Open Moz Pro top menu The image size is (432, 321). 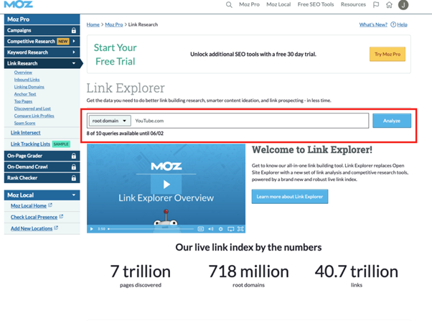coord(249,4)
